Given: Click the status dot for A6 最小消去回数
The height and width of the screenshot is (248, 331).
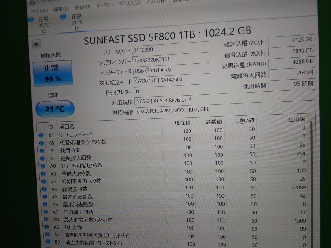Looking at the screenshot, I should [45, 204].
